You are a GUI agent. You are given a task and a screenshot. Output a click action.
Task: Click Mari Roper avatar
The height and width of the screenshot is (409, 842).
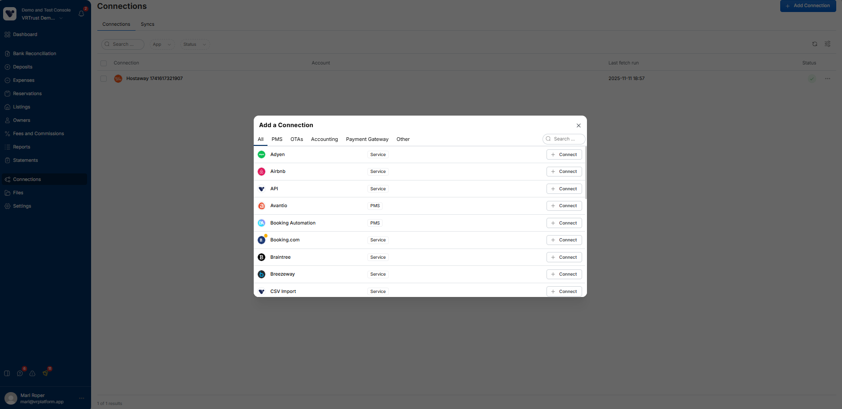[11, 398]
